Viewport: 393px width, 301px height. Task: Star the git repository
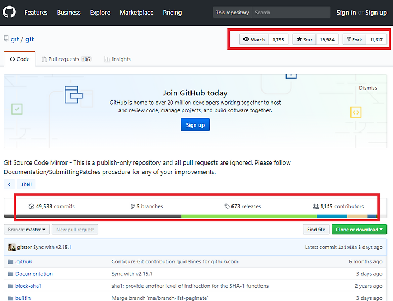point(304,40)
